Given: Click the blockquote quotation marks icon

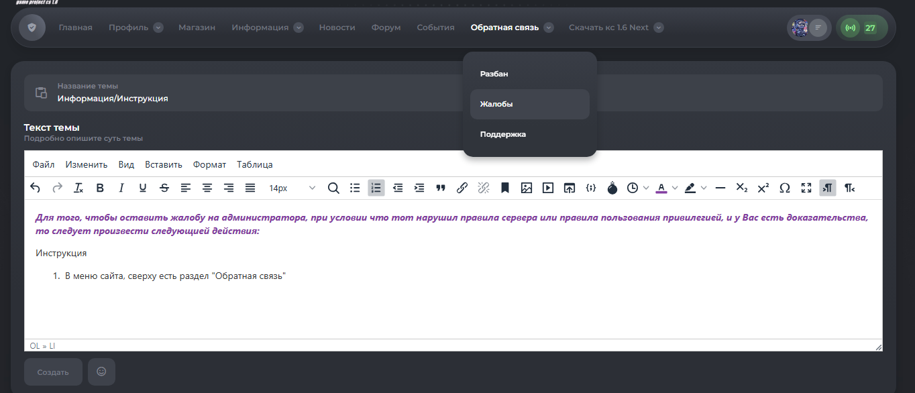Looking at the screenshot, I should click(x=441, y=188).
